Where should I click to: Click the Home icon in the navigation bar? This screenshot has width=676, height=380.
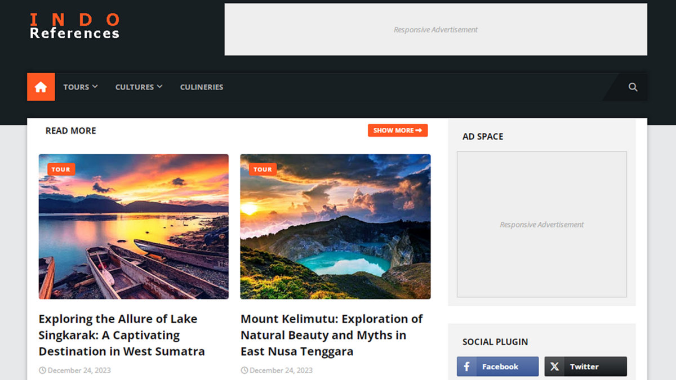[41, 87]
